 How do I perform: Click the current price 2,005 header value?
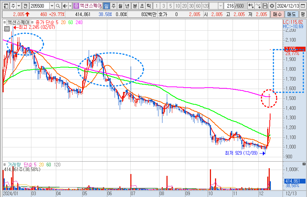click(x=19, y=14)
